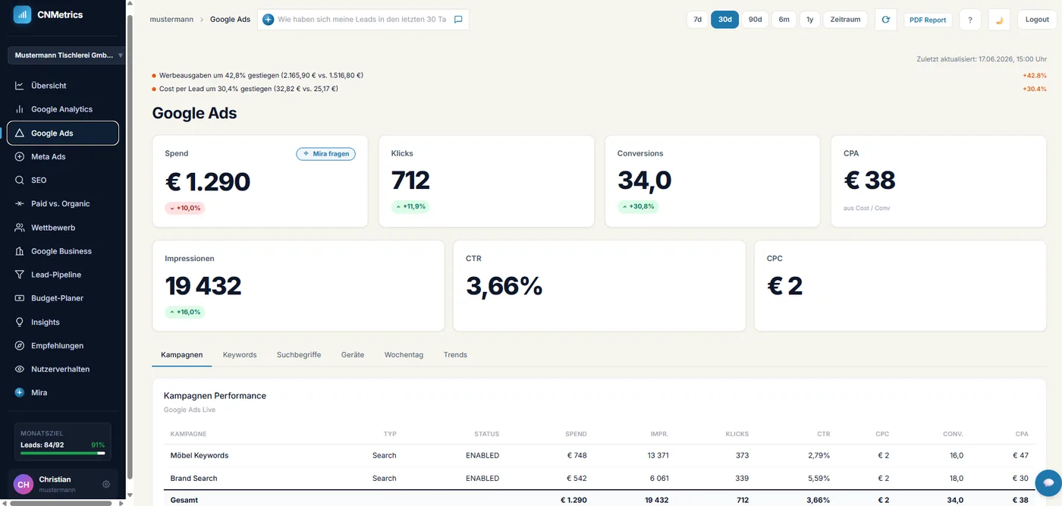Open the Insights lightbulb icon
Viewport: 1062px width, 506px height.
coord(20,322)
